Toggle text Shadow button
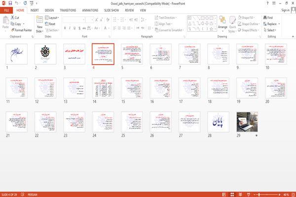This screenshot has height=197, width=296. pos(79,28)
